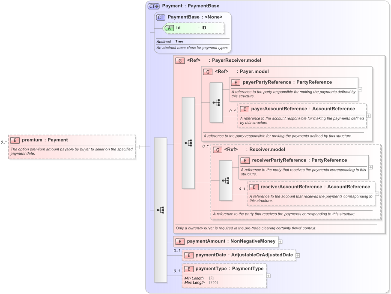This screenshot has height=294, width=391.
Task: Click the E icon for paymentAmount
Action: click(x=180, y=241)
